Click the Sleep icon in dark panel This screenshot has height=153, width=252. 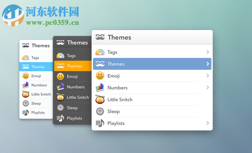tap(60, 108)
